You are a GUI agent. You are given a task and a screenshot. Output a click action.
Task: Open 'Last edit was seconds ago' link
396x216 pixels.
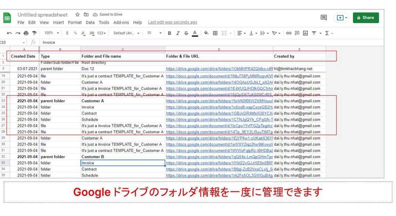(172, 23)
